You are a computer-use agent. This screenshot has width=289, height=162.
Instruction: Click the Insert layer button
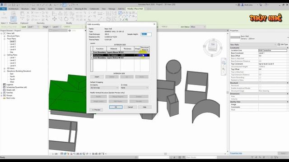(x=97, y=77)
